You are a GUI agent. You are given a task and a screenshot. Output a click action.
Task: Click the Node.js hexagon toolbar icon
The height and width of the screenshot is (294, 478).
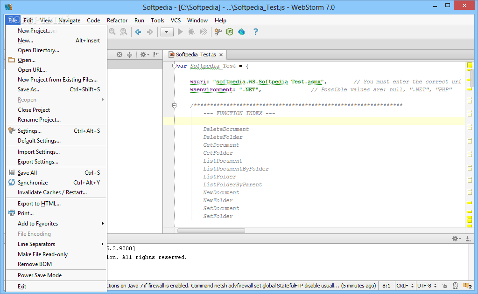(x=230, y=32)
